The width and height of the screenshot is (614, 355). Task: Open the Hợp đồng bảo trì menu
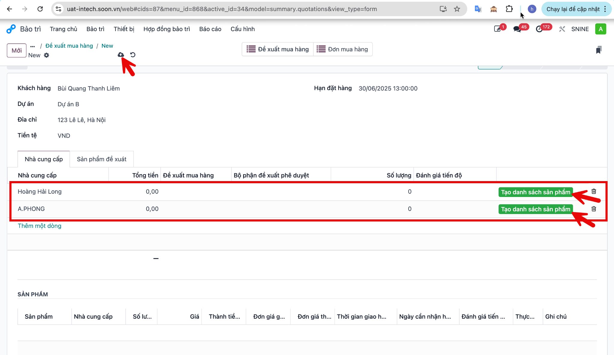click(167, 29)
